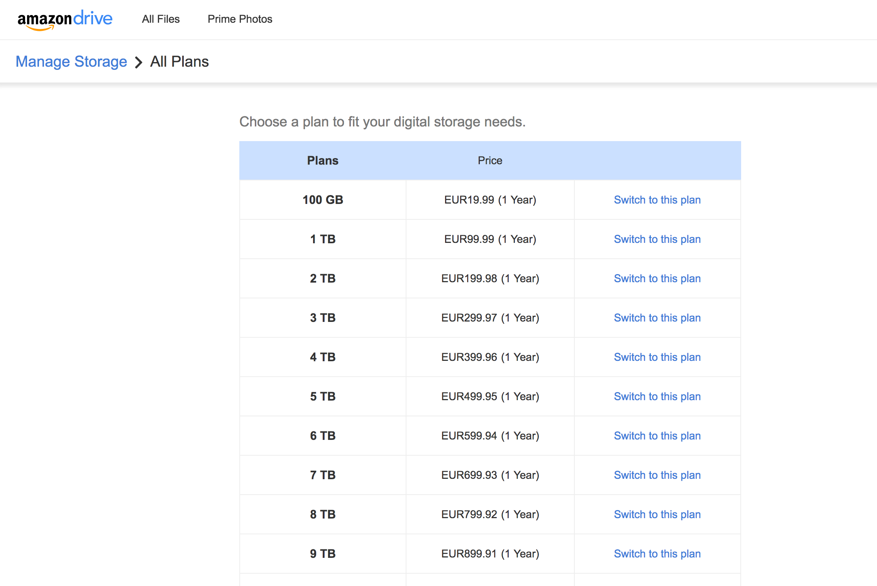
Task: Switch to the 6 TB plan
Action: (657, 436)
